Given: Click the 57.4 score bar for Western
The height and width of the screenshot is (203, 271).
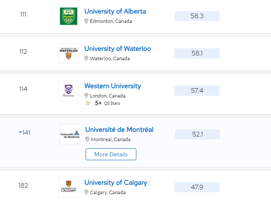Looking at the screenshot, I should (197, 91).
